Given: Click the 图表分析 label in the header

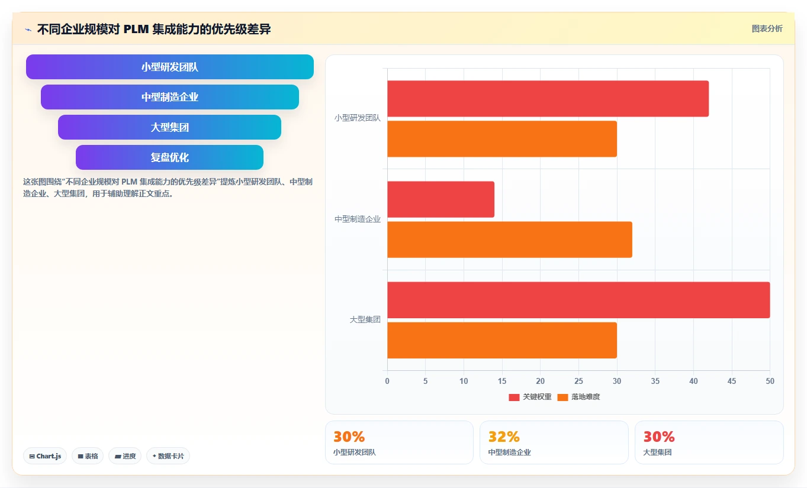Looking at the screenshot, I should pos(767,28).
